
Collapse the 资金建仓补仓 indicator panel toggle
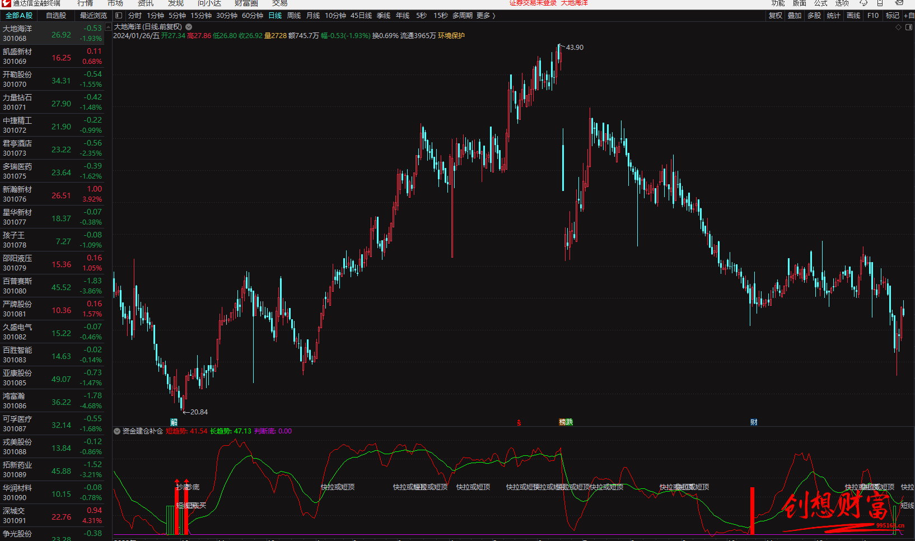click(x=117, y=431)
